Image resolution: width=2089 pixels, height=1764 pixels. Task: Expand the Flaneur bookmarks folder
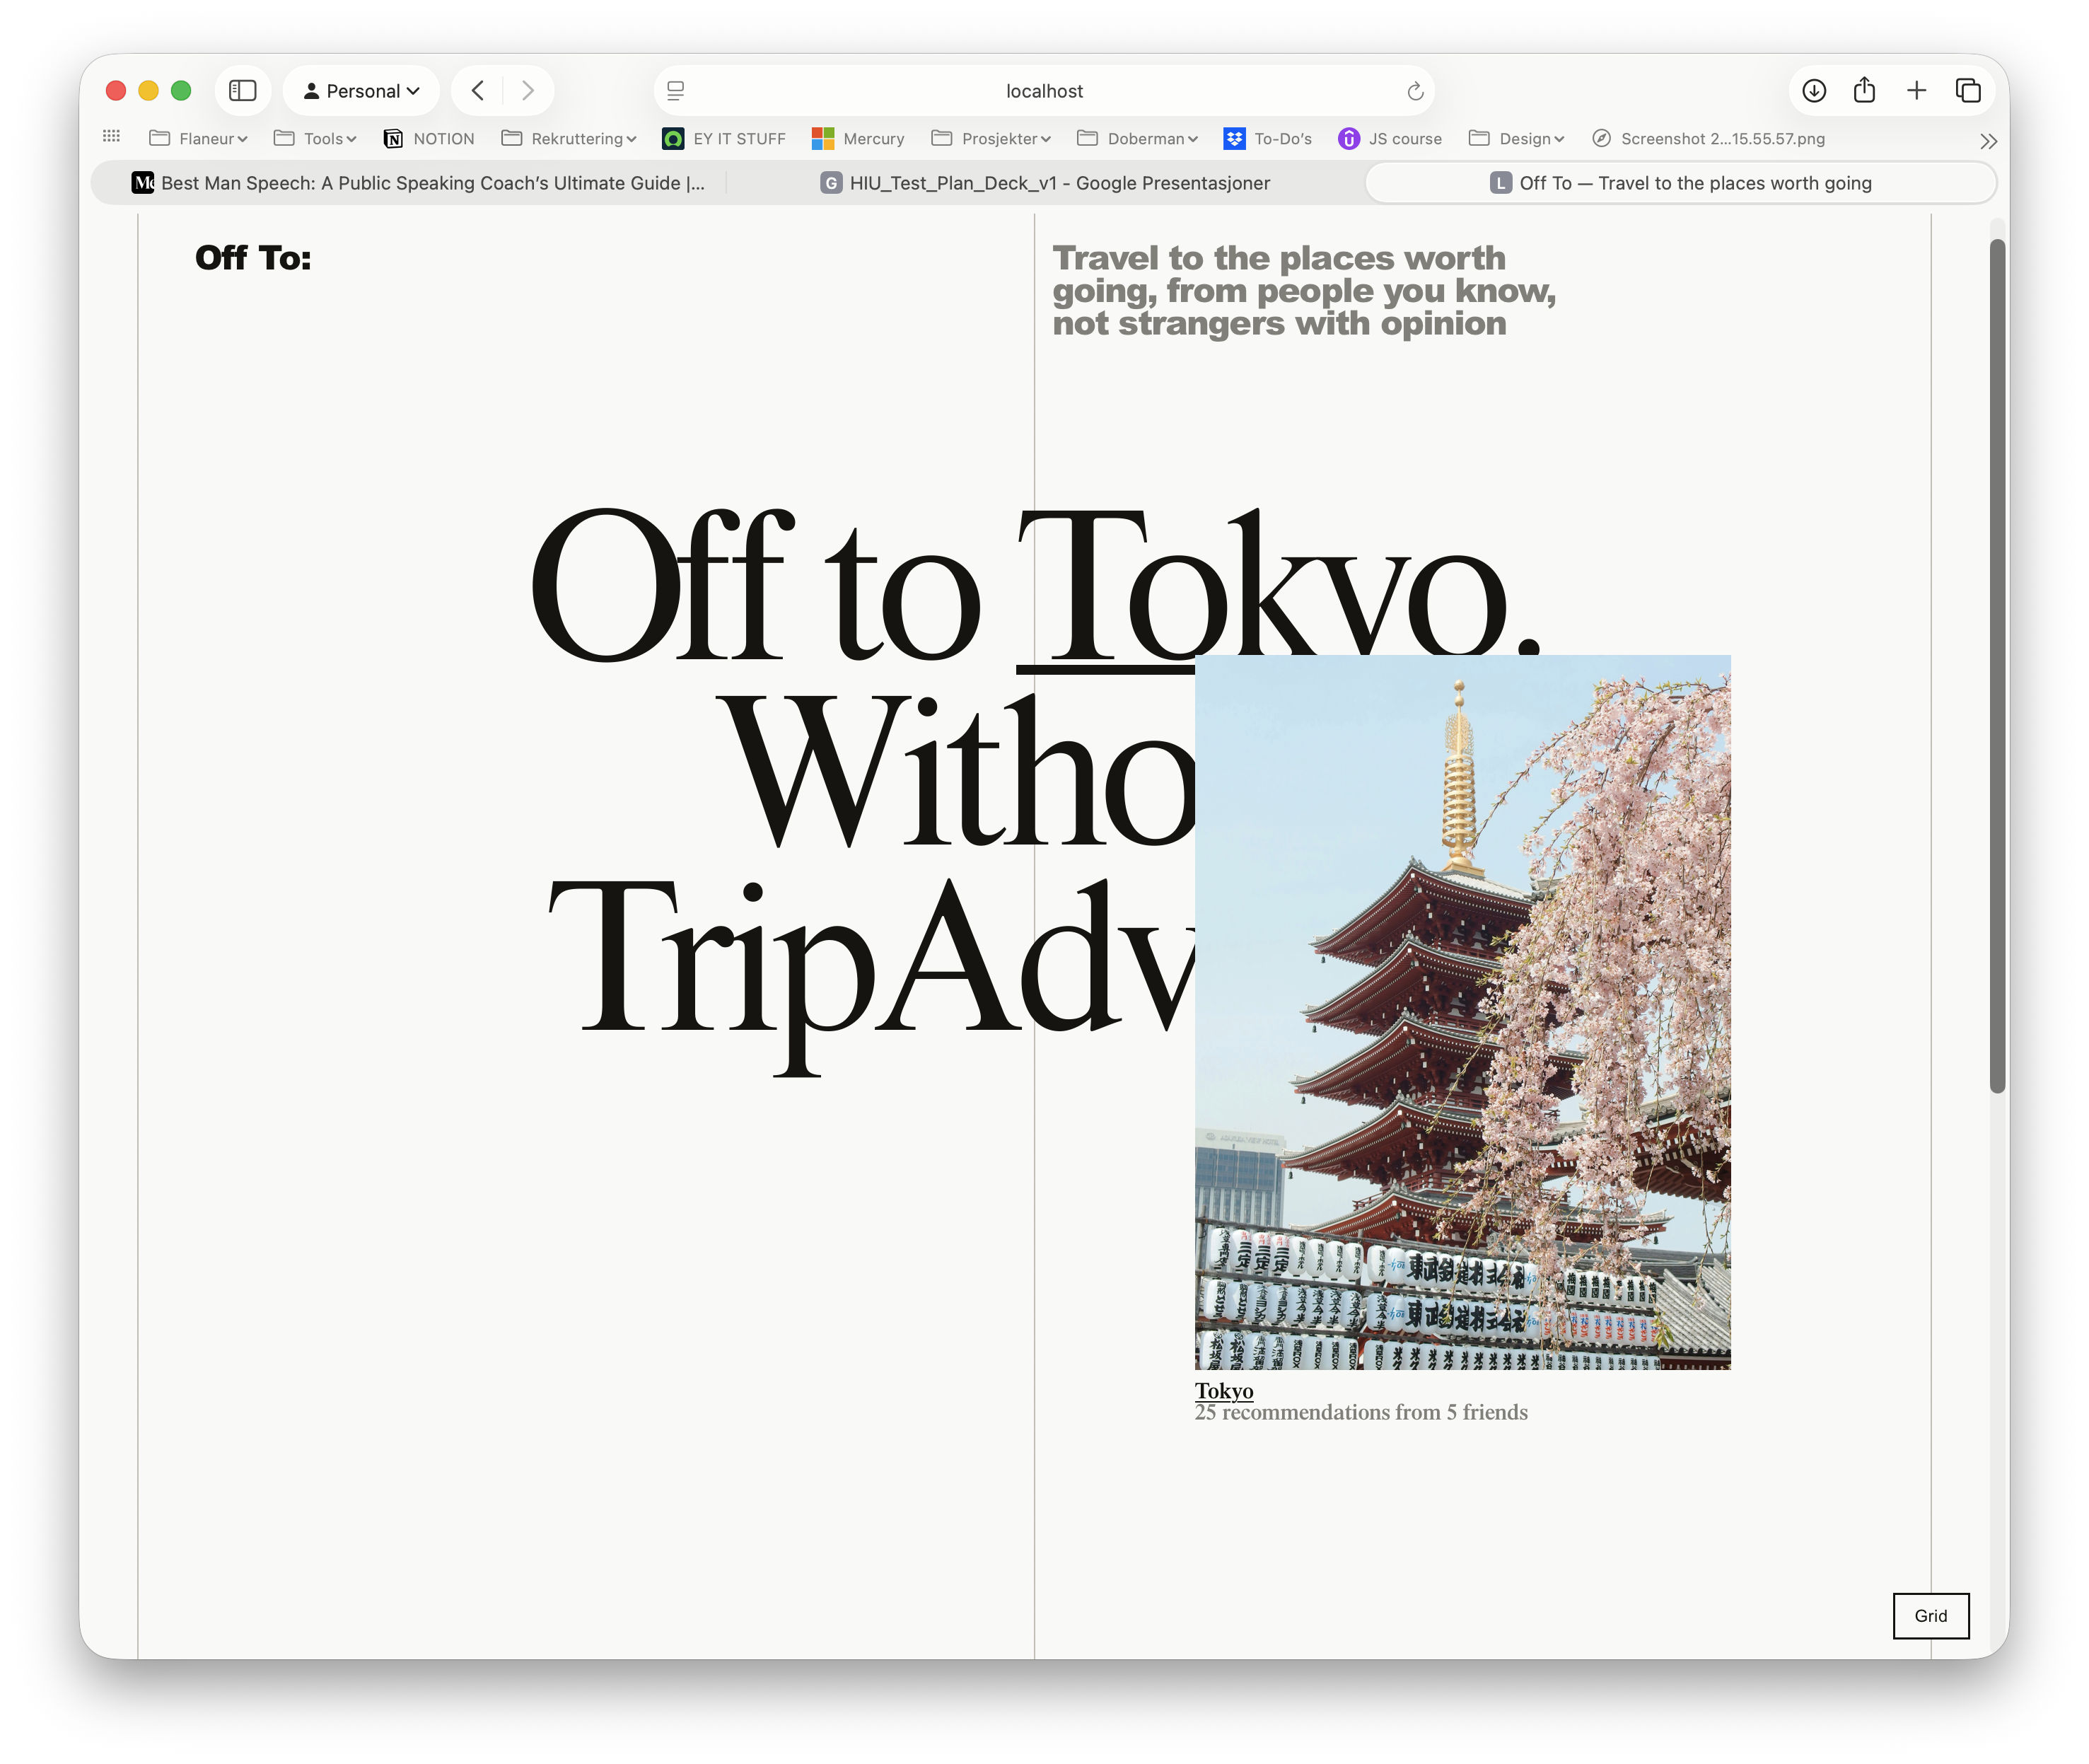(x=198, y=139)
